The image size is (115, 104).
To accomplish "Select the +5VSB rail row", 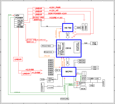I will click(19, 27).
